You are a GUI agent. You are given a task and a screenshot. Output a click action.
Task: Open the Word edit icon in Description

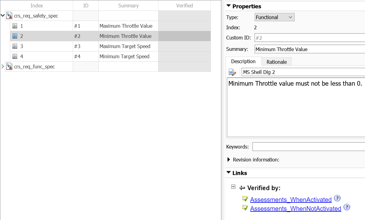coord(232,72)
